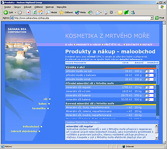Open the Edit button dropdown arrow
Screen dimensions: 167x149
116,13
